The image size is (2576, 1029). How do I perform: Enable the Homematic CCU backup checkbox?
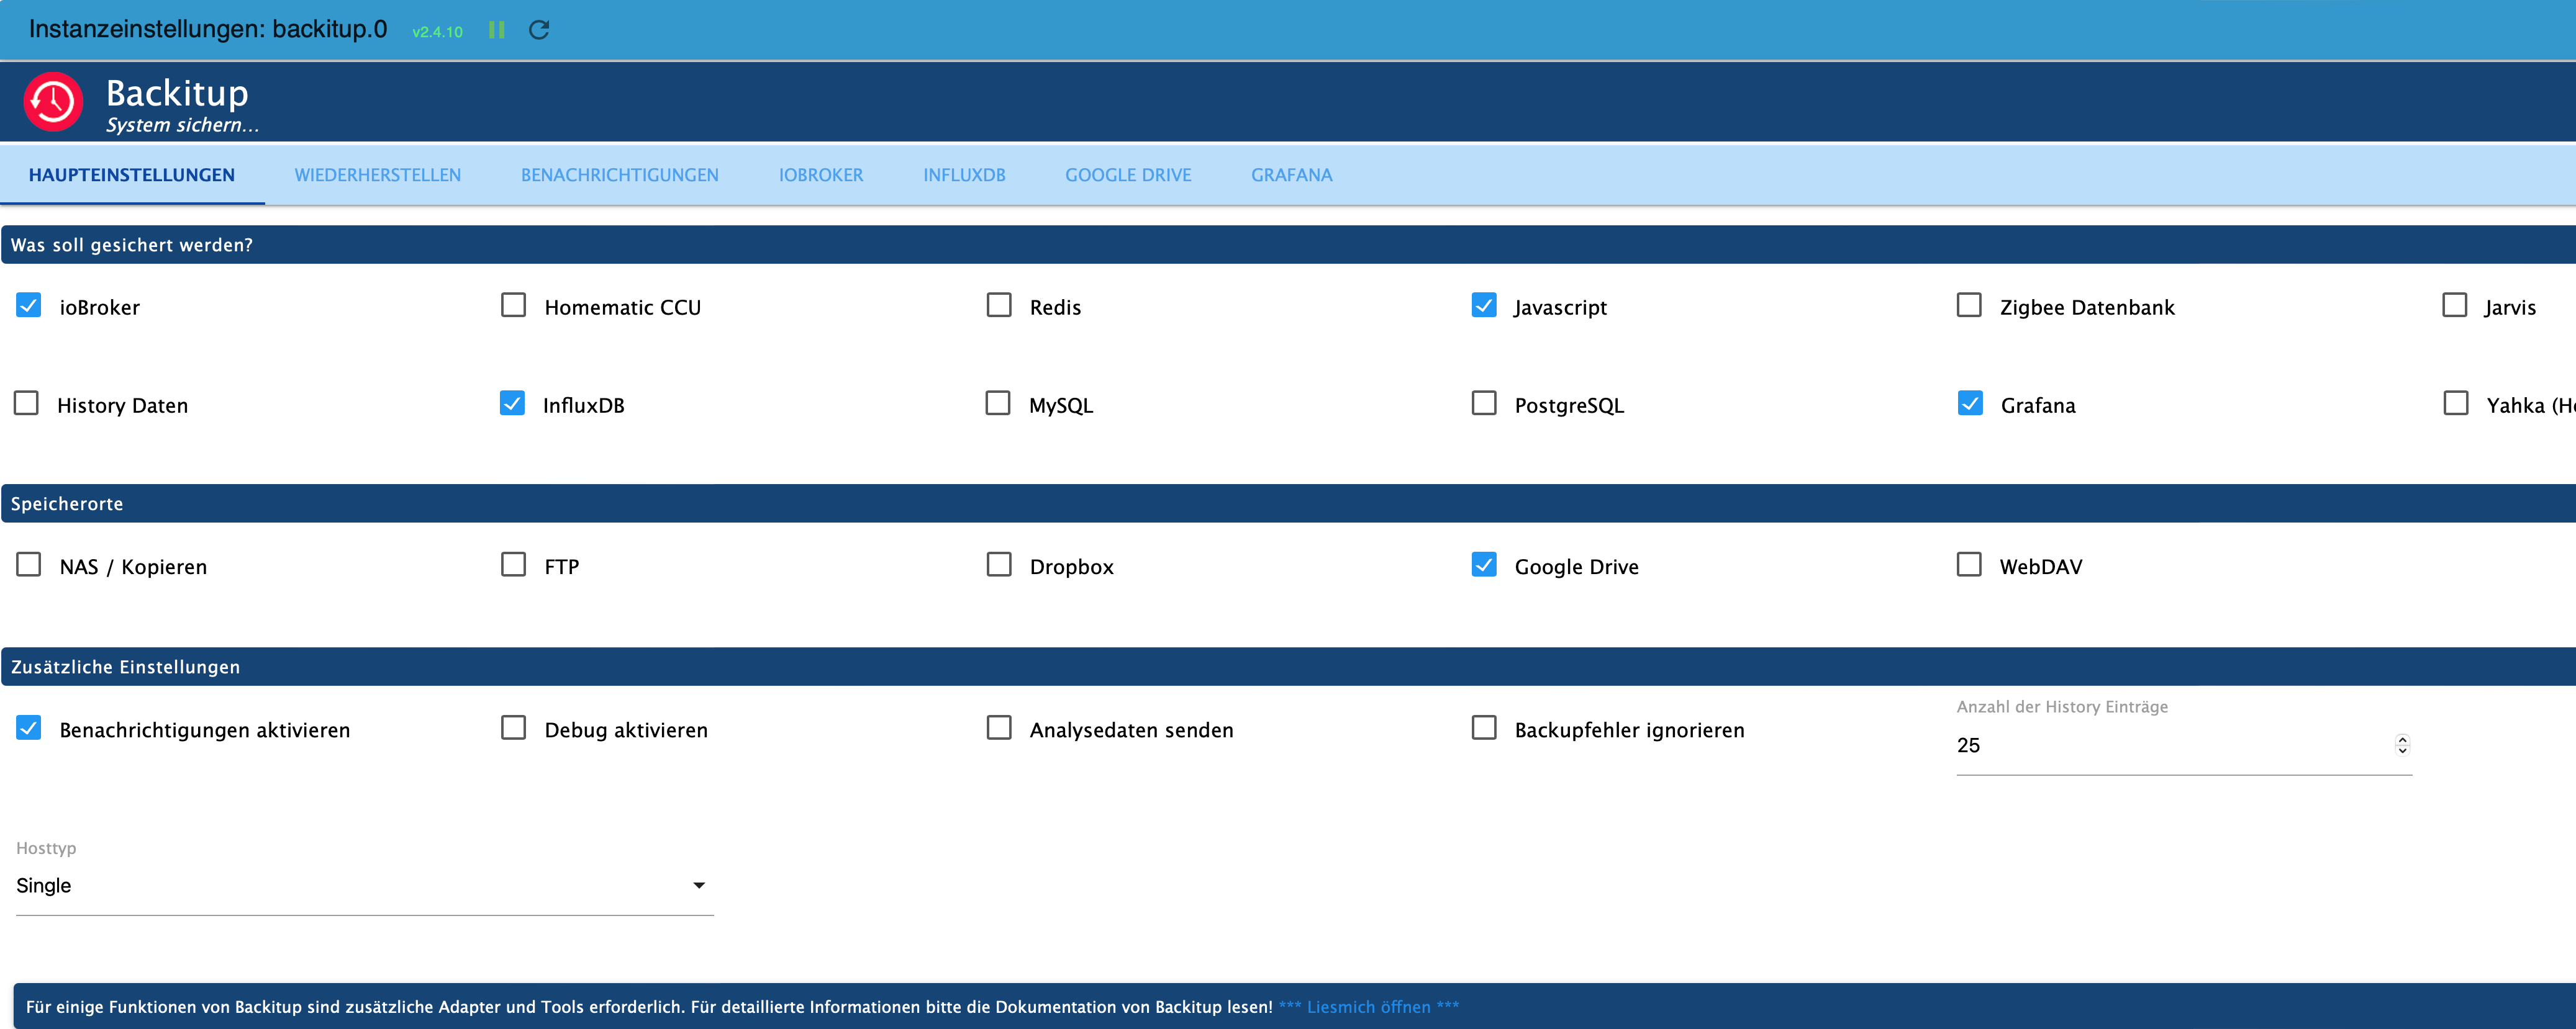pos(513,305)
